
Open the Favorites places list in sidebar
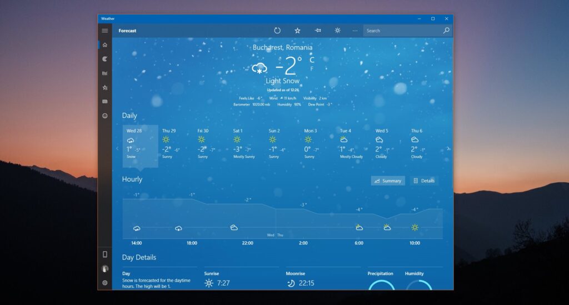tap(105, 87)
